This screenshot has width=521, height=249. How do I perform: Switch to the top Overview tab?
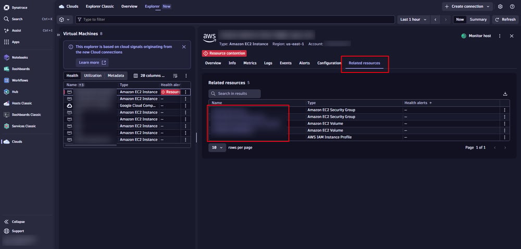pyautogui.click(x=129, y=6)
